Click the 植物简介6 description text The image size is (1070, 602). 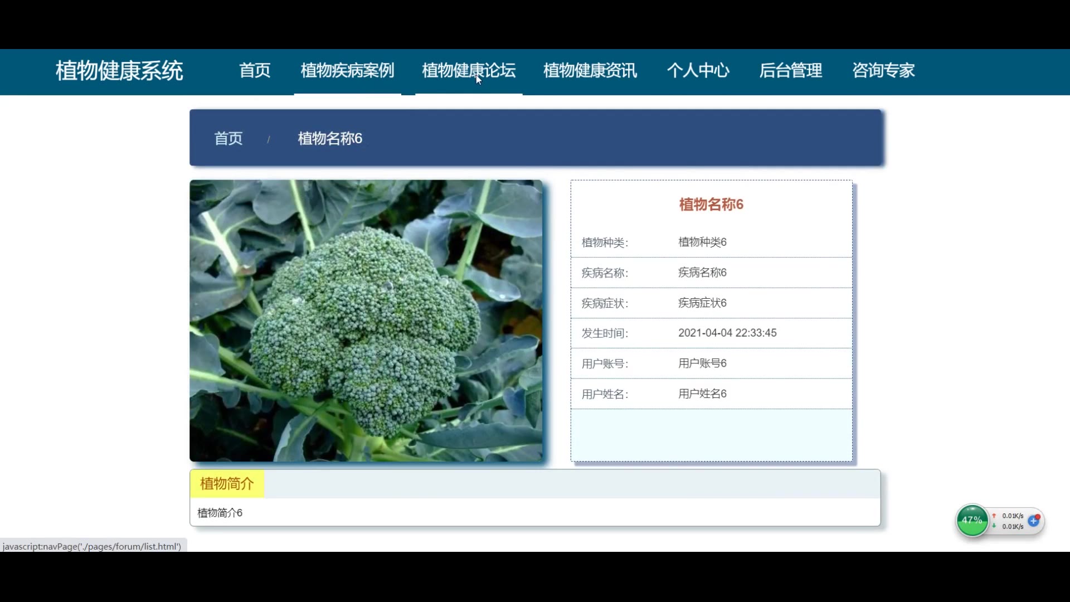[220, 513]
